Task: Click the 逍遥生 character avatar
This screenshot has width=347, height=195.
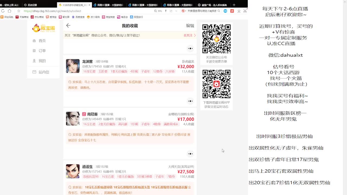Action: [x=73, y=171]
